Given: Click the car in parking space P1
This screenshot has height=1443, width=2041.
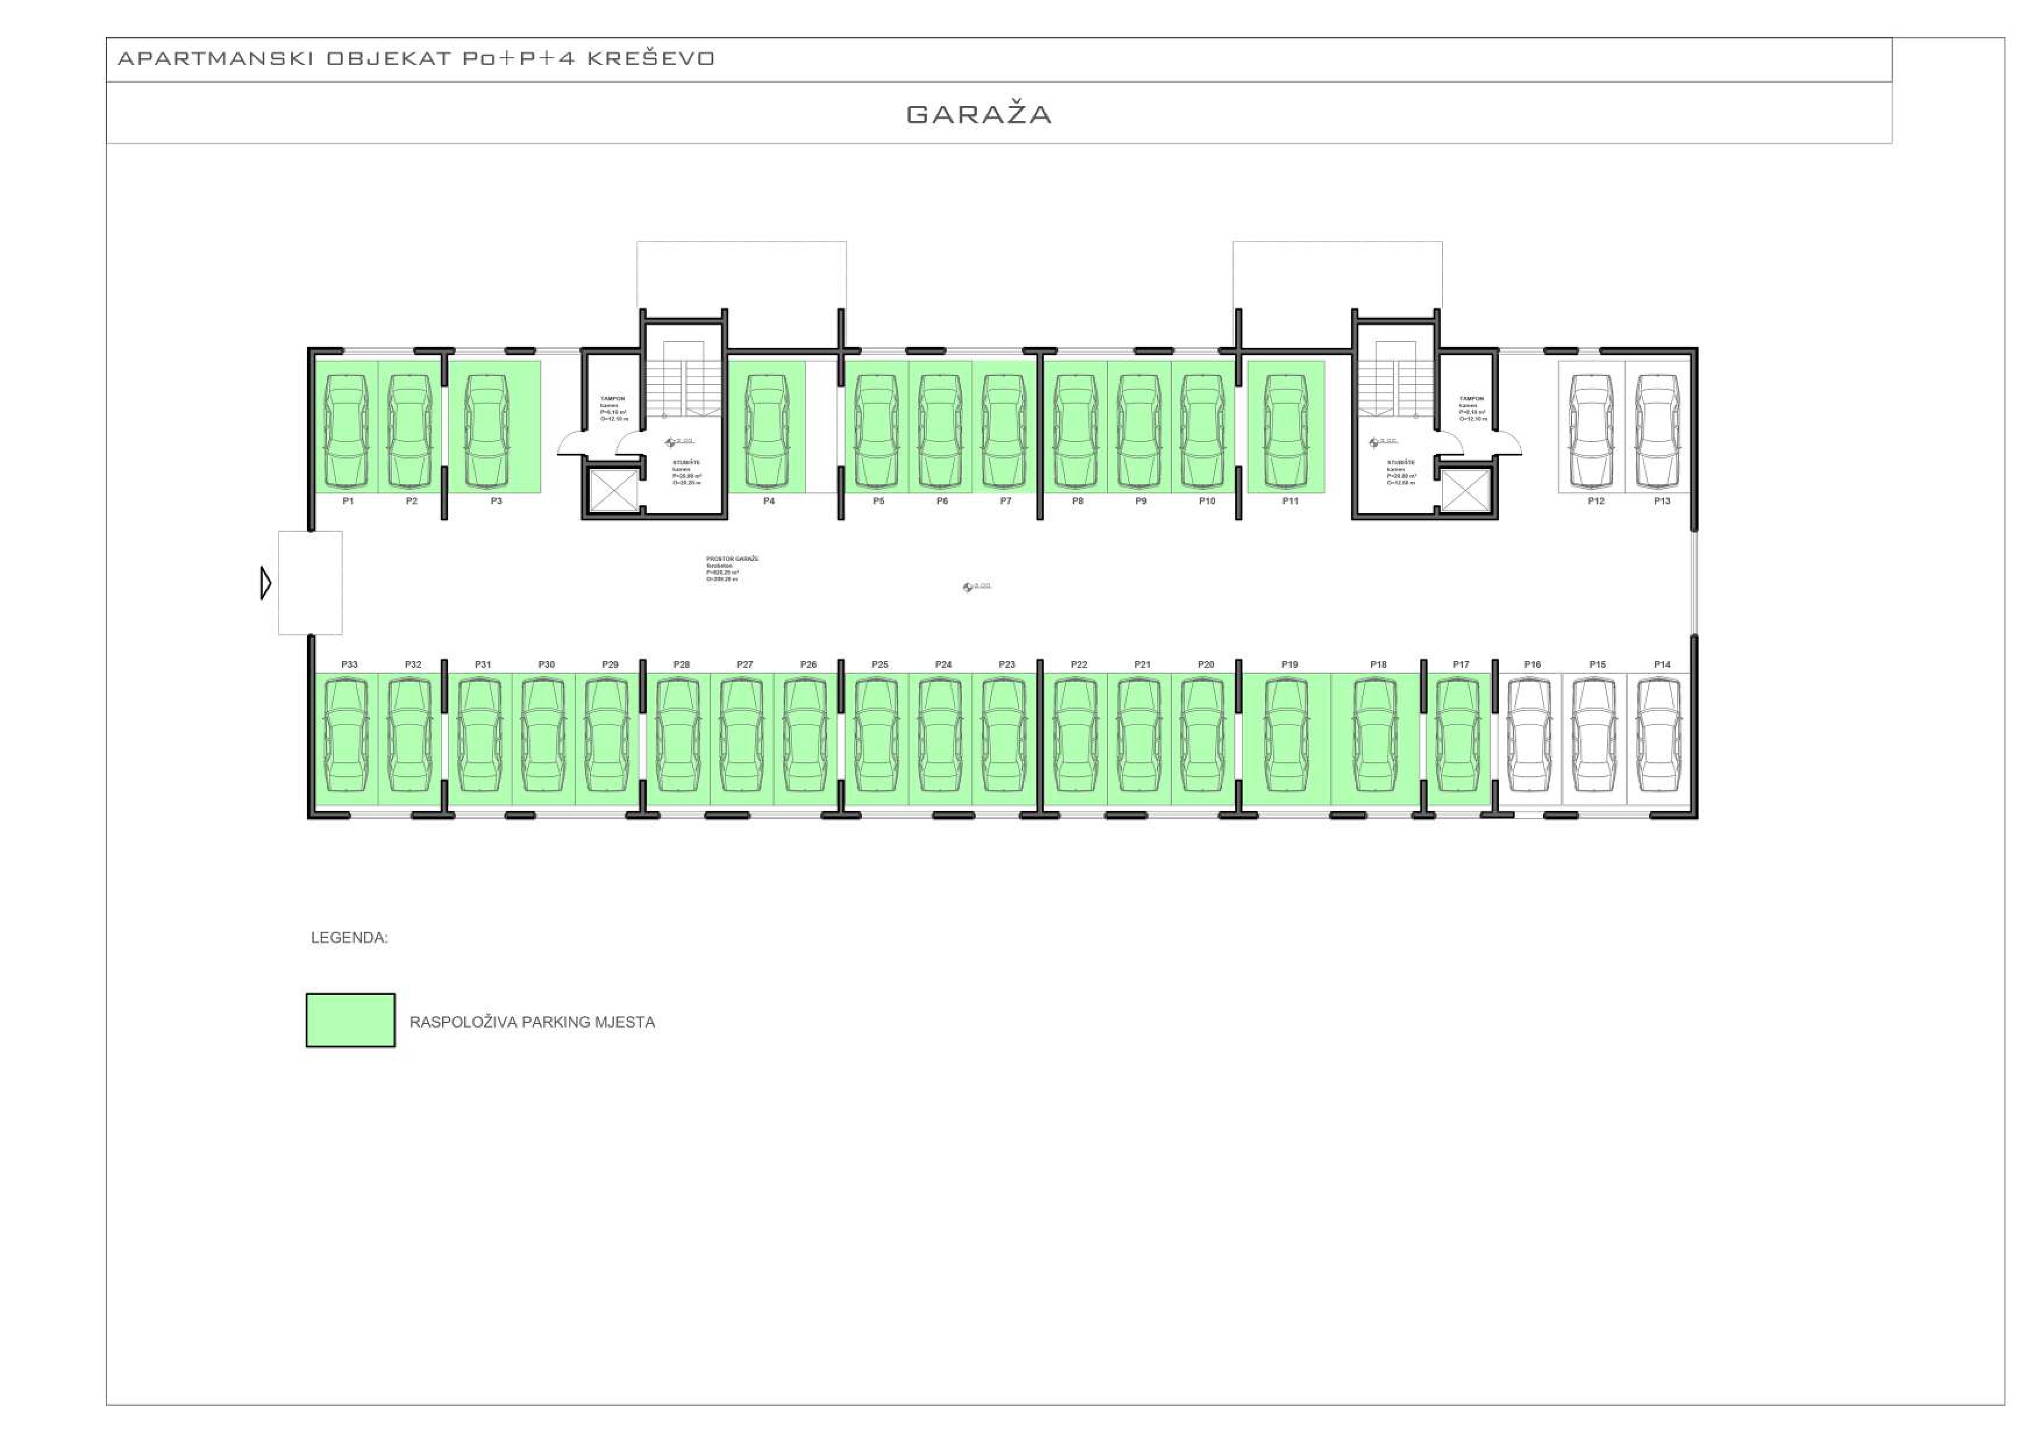Looking at the screenshot, I should click(346, 431).
